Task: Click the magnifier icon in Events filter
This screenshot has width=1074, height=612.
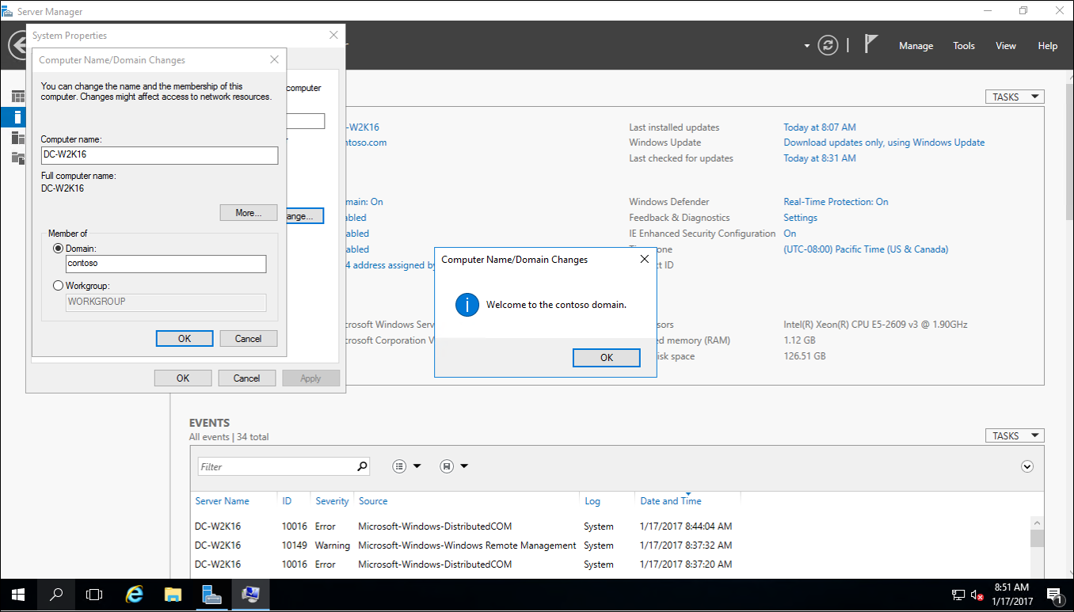Action: [x=362, y=466]
